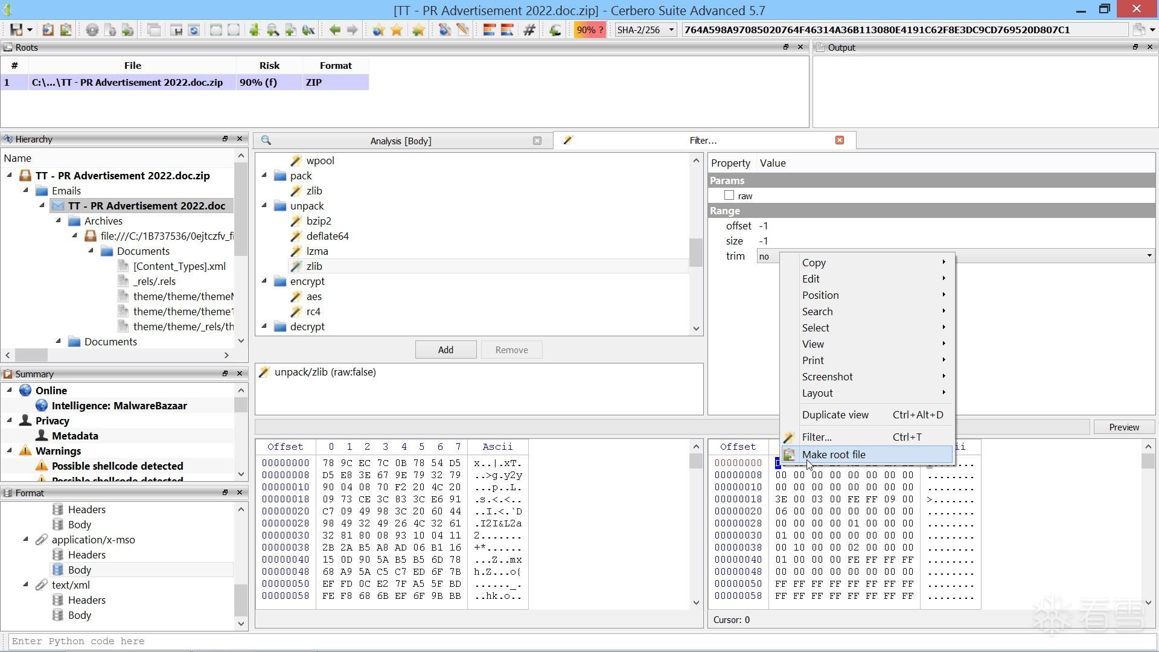
Task: Collapse the unpack filter folder
Action: [264, 206]
